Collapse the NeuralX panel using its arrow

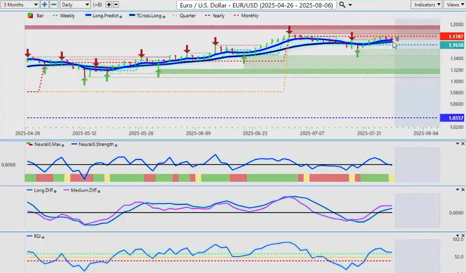[457, 143]
